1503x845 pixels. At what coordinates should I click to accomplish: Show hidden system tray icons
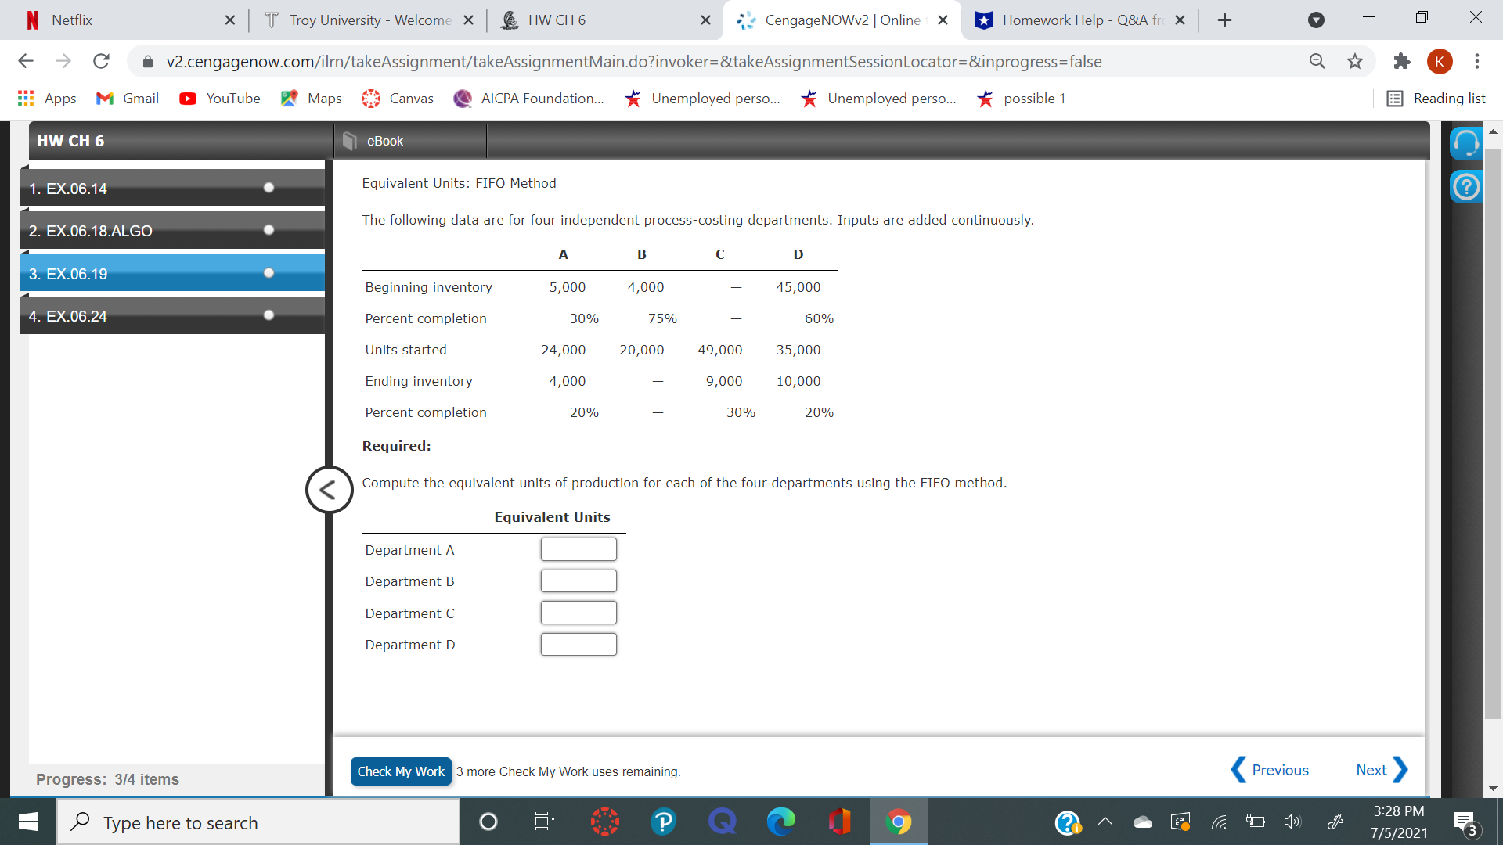pyautogui.click(x=1105, y=822)
